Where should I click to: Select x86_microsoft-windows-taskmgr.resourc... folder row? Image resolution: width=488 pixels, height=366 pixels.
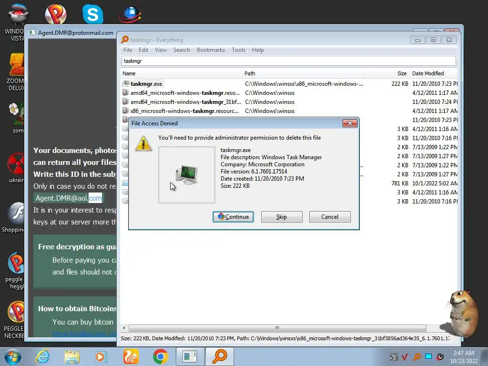pyautogui.click(x=289, y=111)
